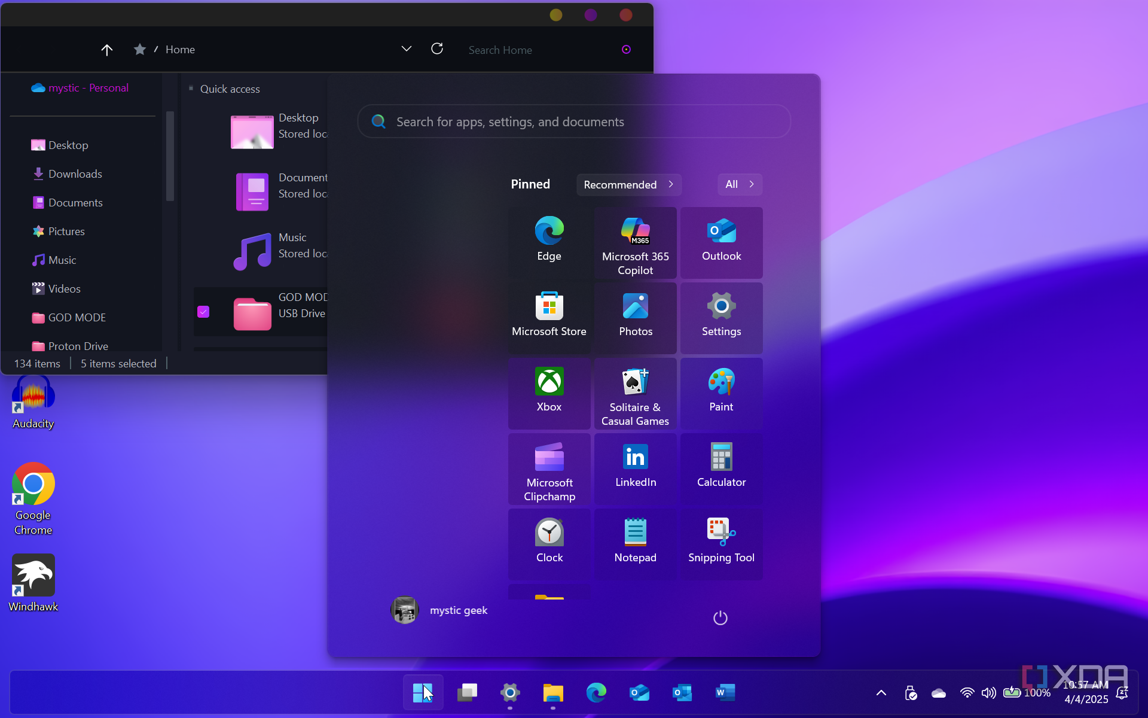This screenshot has width=1148, height=718.
Task: Collapse the Quick access group
Action: click(x=191, y=89)
